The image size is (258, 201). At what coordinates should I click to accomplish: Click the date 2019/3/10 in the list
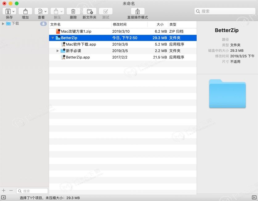121,31
